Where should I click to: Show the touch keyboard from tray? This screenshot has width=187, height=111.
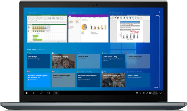click(x=150, y=93)
